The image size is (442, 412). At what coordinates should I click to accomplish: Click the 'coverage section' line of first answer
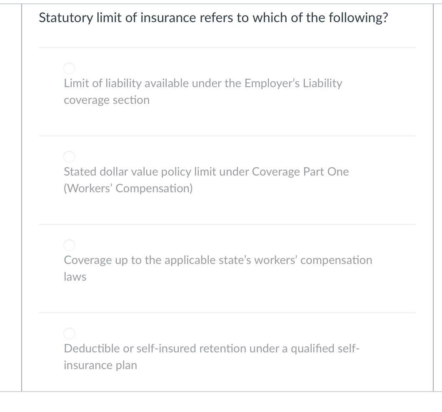pyautogui.click(x=107, y=100)
